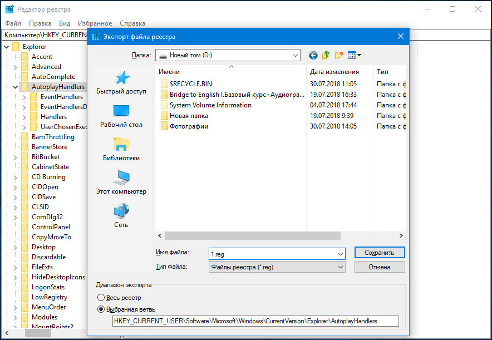492x340 pixels.
Task: Open the Имя файла dropdown arrow
Action: tap(341, 254)
